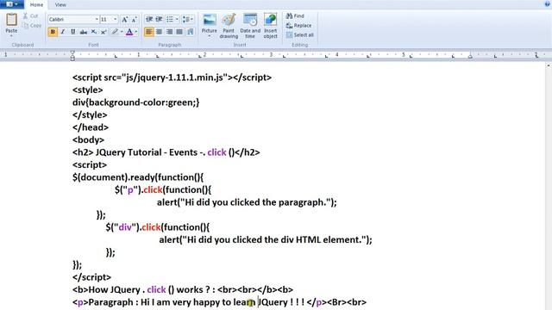Click the vertical scrollbar up arrow

click(x=549, y=65)
